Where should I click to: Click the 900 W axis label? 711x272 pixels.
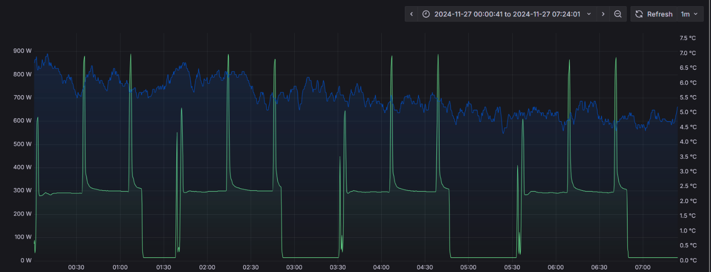[x=22, y=51]
